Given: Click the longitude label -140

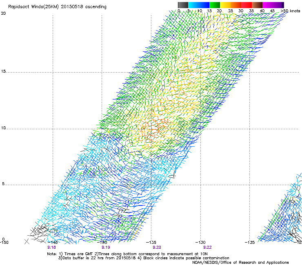Looking at the screenshot, I should tap(102, 242).
